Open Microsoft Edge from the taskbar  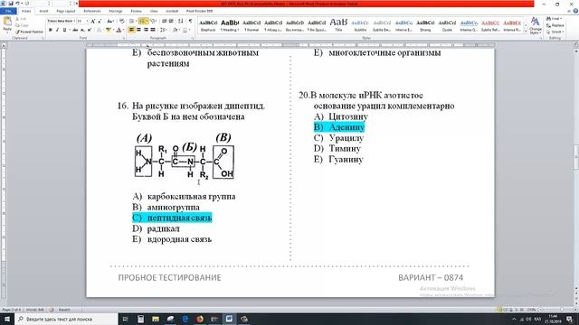pos(185,319)
